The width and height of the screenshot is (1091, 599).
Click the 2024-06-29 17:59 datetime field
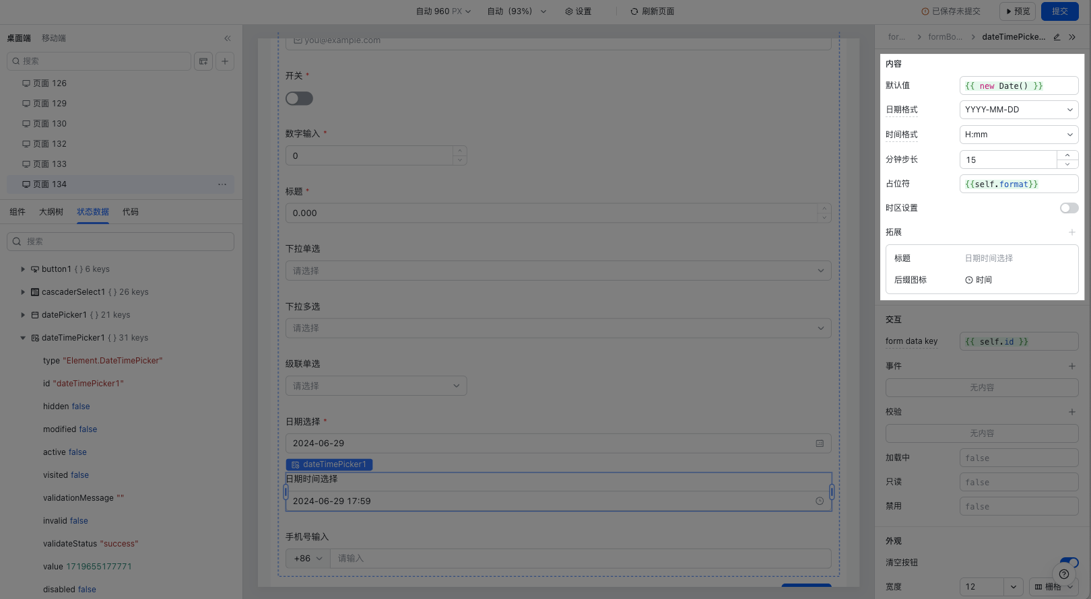(x=558, y=501)
